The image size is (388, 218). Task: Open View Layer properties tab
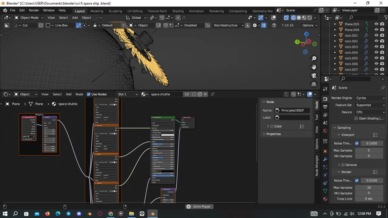pos(325,115)
